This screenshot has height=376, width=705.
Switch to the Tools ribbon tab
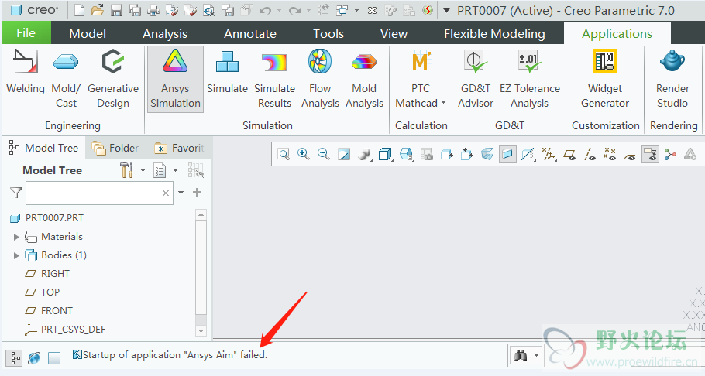coord(328,34)
